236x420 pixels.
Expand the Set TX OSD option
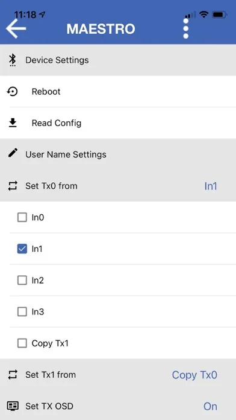pos(118,406)
